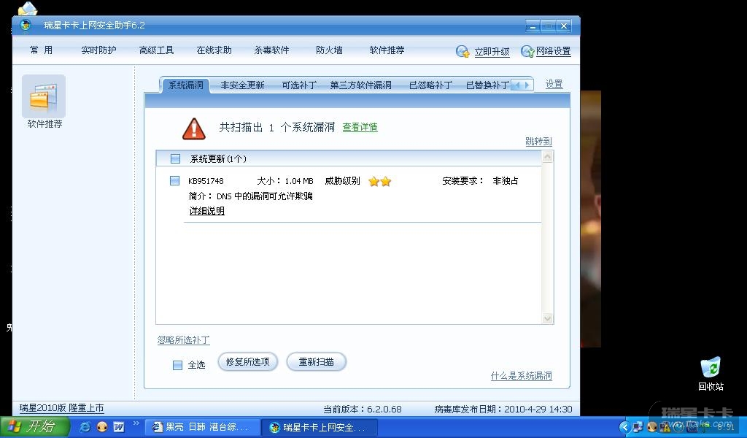
Task: Open the 什么是系统漏洞 help link
Action: click(x=521, y=375)
